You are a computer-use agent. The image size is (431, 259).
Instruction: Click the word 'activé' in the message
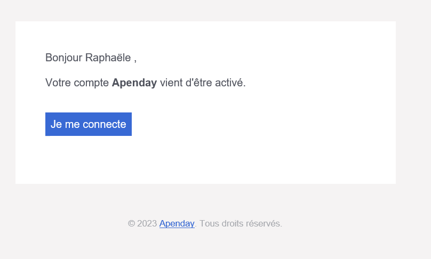tap(229, 83)
